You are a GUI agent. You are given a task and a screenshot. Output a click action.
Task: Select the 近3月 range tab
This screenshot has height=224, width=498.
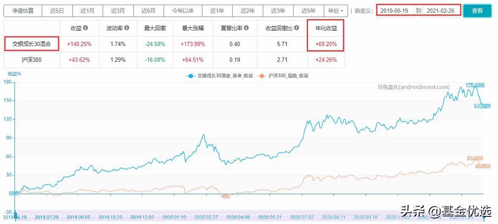118,11
